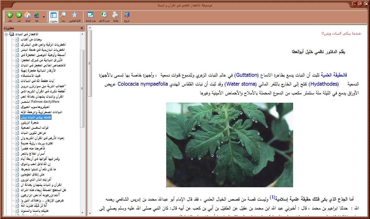Open the Search (بحث) magnifier tool
Viewport: 370px width, 219px height.
pos(63,15)
